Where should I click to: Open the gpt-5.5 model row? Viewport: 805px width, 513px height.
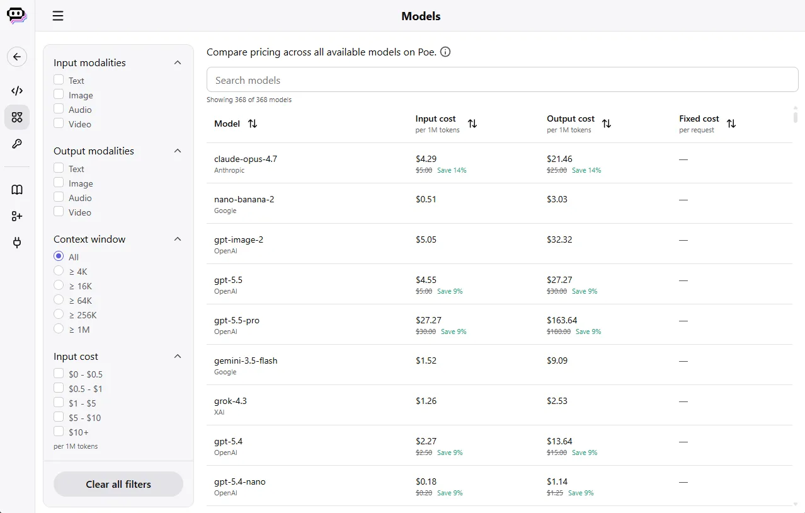tap(500, 284)
